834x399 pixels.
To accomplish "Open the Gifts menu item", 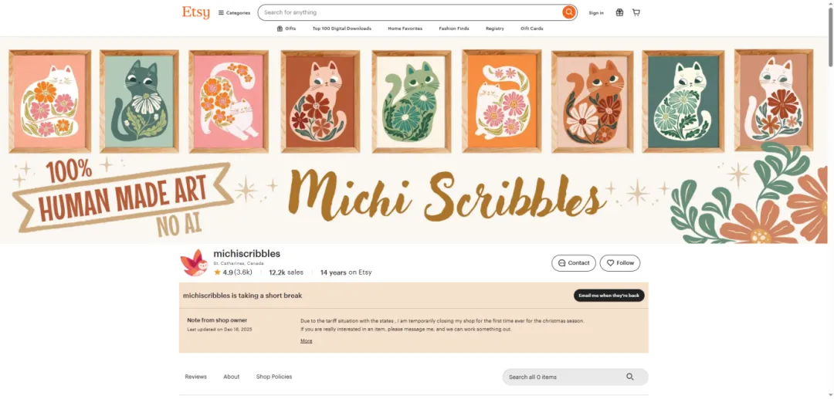I will (286, 29).
